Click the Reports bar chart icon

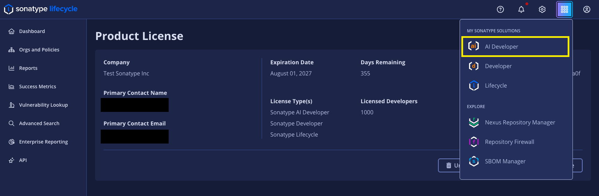[x=11, y=68]
